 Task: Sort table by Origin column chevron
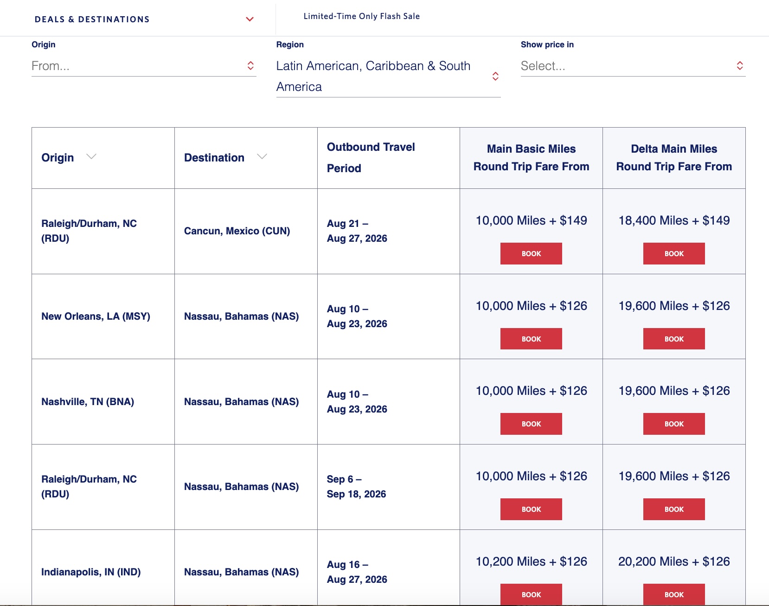tap(91, 157)
